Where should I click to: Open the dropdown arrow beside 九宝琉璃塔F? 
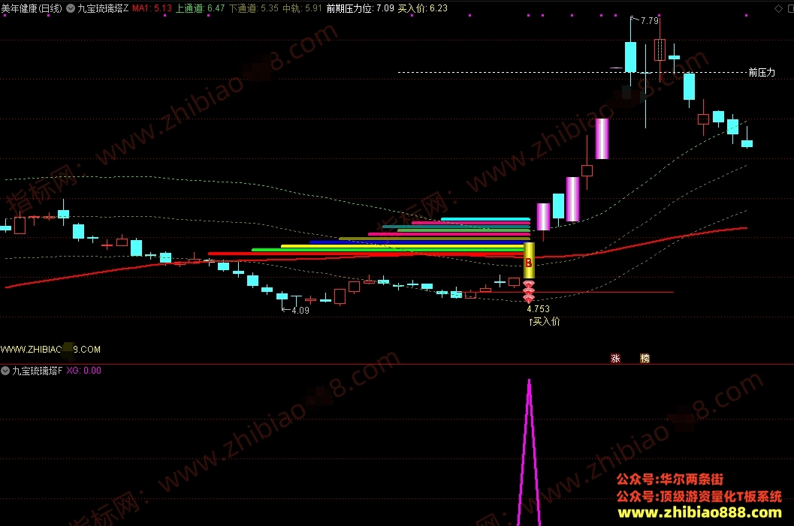click(x=5, y=371)
